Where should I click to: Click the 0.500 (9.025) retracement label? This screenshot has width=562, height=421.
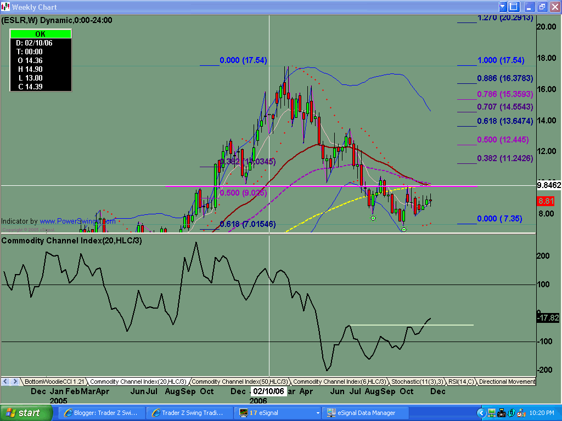[x=243, y=193]
